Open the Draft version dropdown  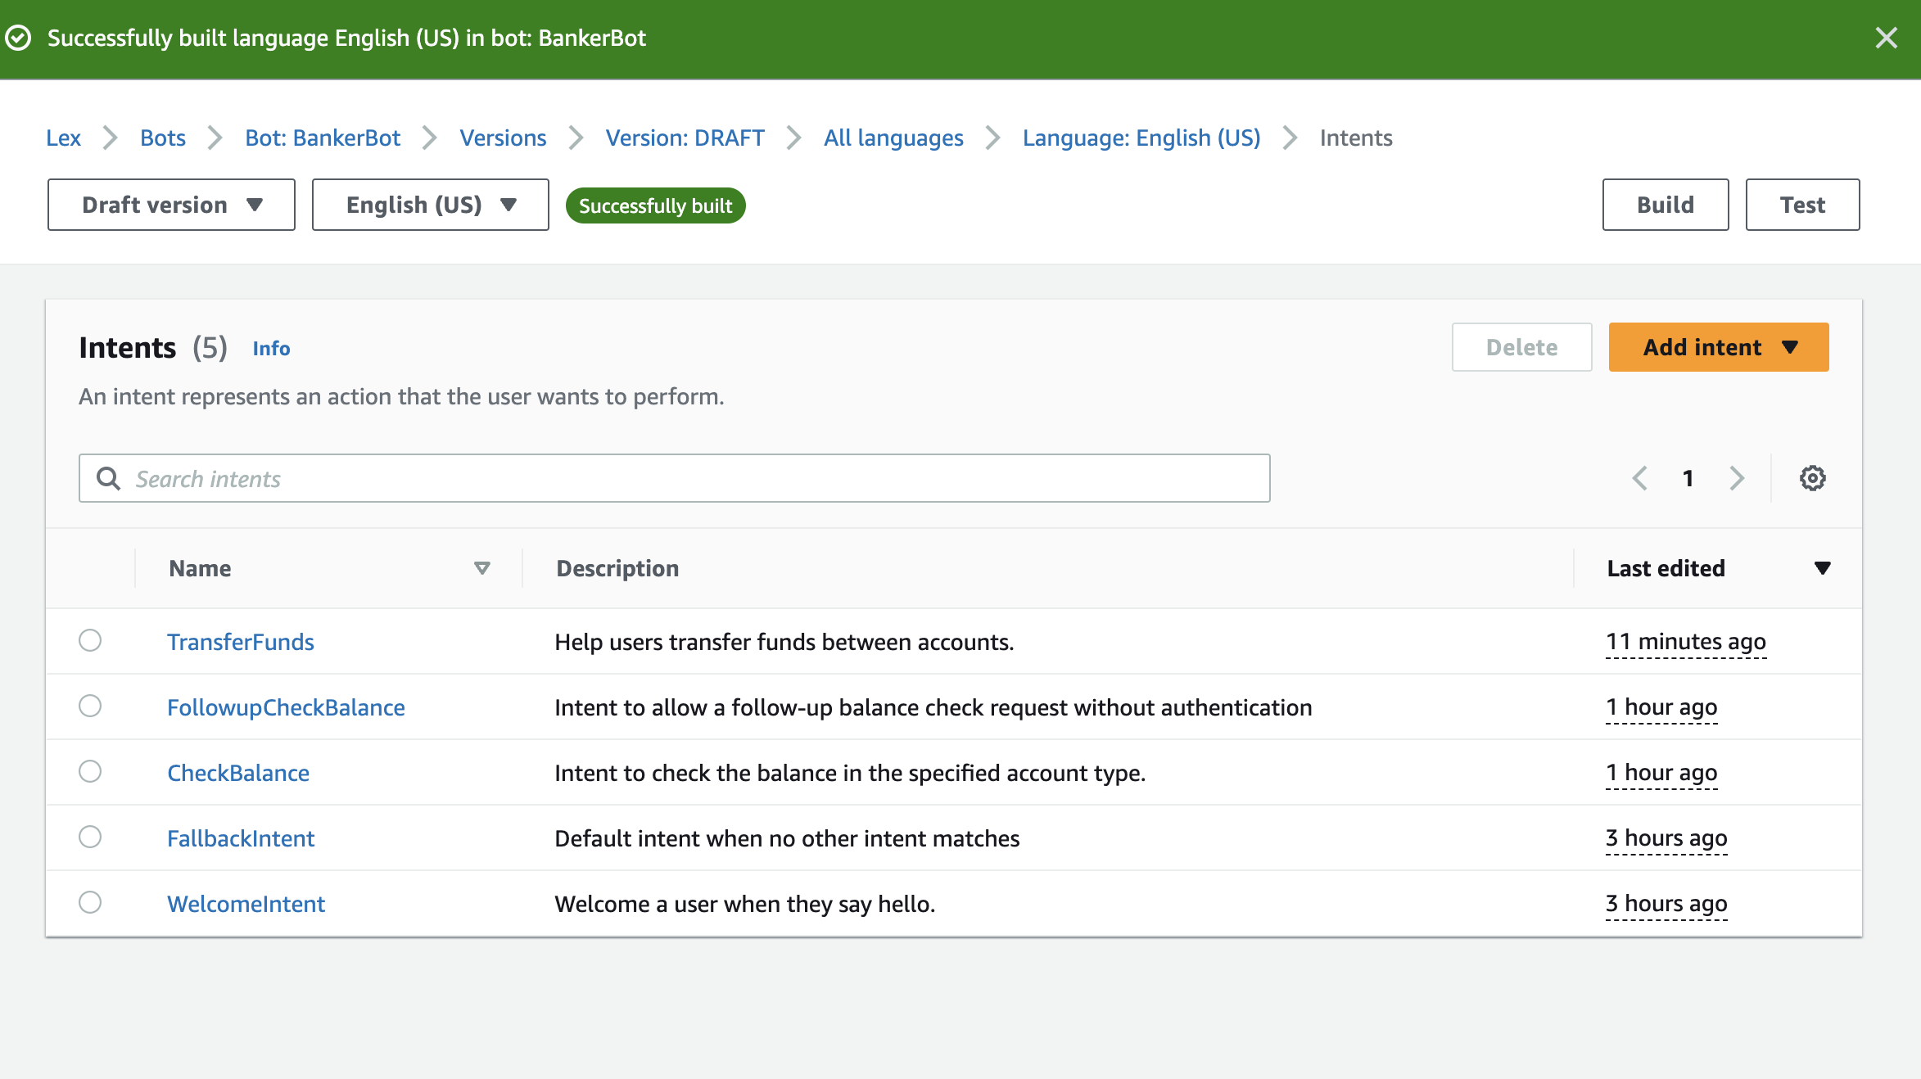(x=171, y=205)
